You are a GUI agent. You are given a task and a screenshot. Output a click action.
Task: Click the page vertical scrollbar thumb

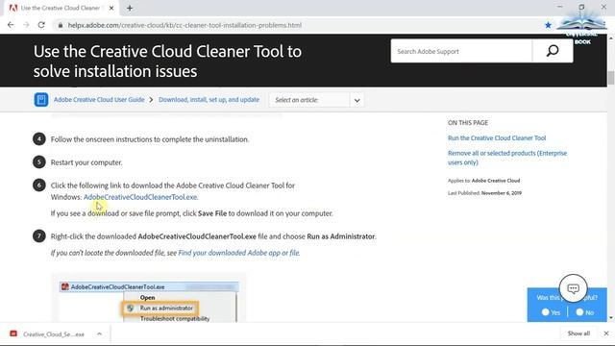[611, 78]
